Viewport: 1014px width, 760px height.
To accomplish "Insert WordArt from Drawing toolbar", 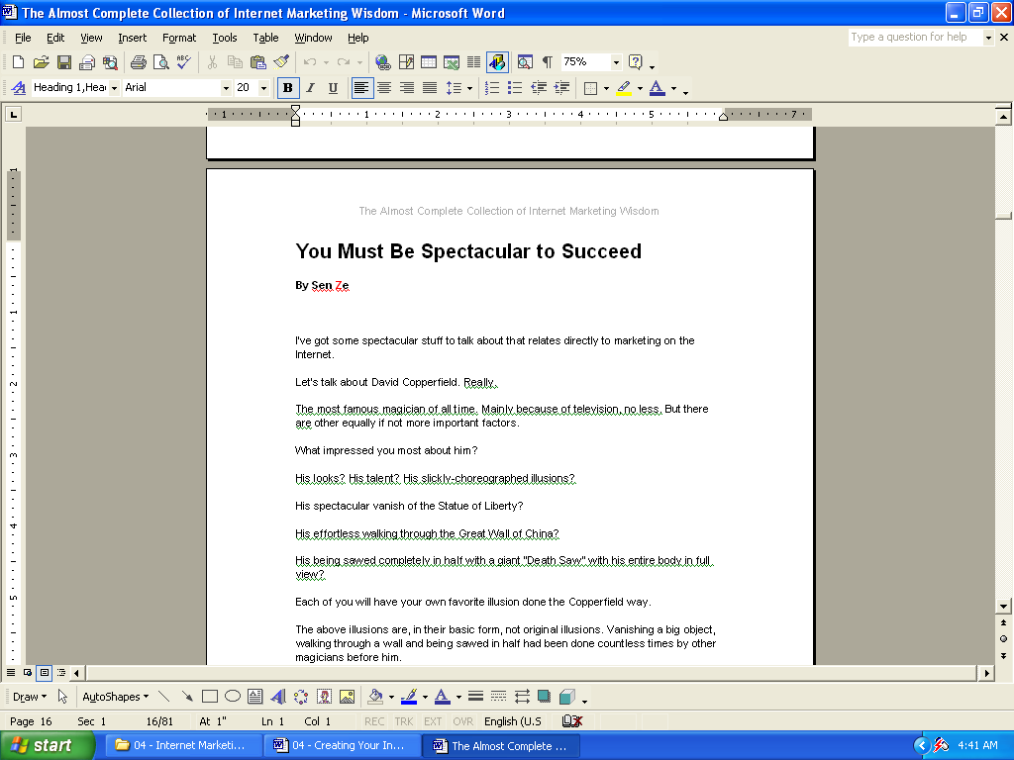I will tap(277, 697).
